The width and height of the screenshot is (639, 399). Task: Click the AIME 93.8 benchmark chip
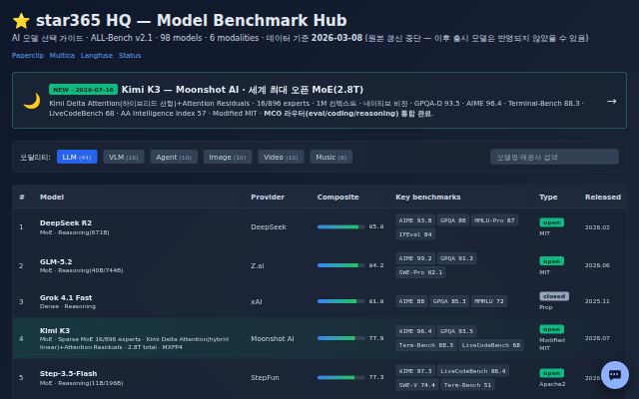coord(415,220)
